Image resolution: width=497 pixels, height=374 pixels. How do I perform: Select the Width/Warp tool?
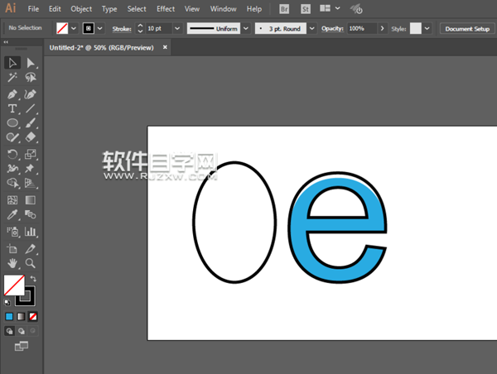[12, 169]
